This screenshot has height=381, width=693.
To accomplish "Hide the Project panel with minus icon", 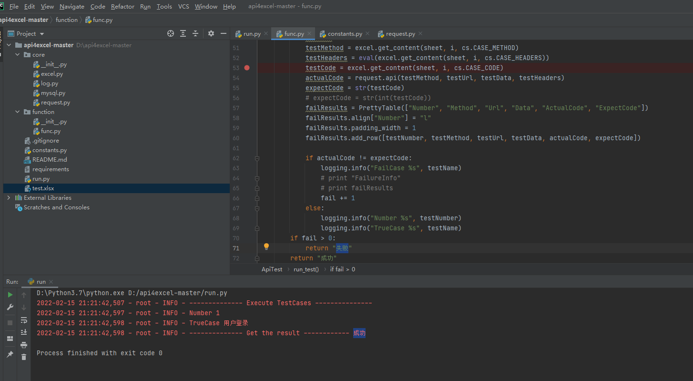I will point(223,33).
